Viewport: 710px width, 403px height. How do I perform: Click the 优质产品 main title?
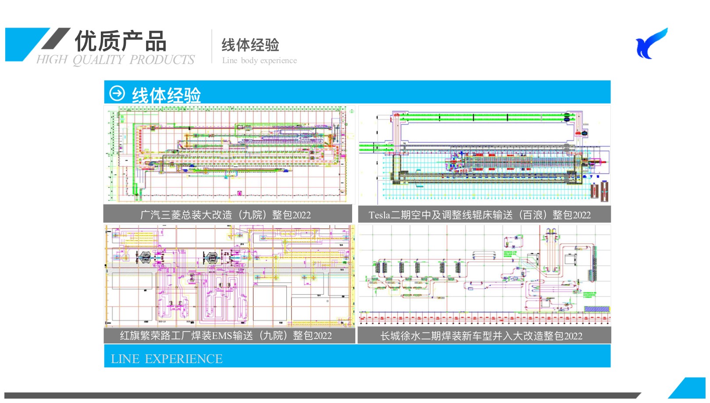121,41
